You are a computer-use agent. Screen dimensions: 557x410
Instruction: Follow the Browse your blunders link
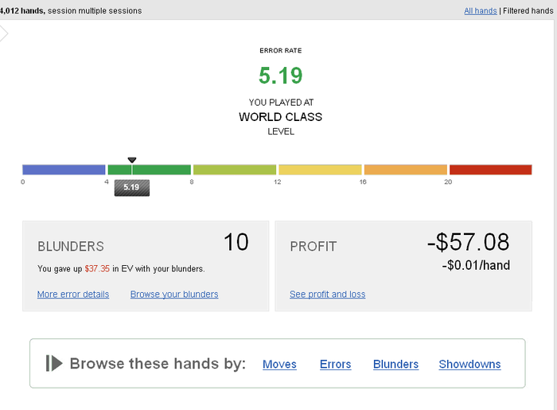pos(174,295)
